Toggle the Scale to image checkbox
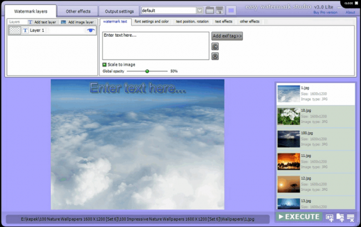The image size is (361, 227). [x=104, y=65]
